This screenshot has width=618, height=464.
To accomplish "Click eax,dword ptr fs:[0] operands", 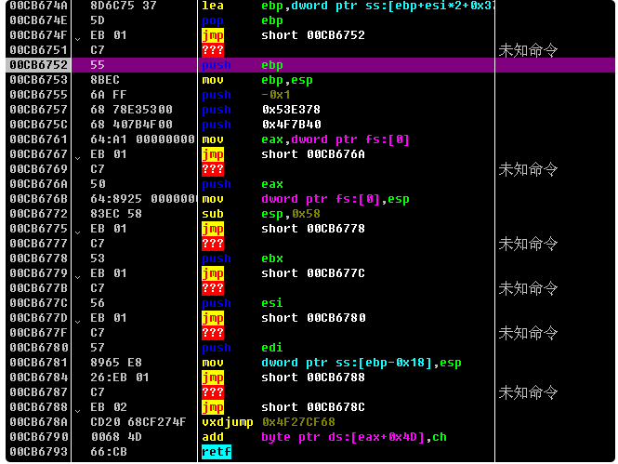I will (x=335, y=139).
